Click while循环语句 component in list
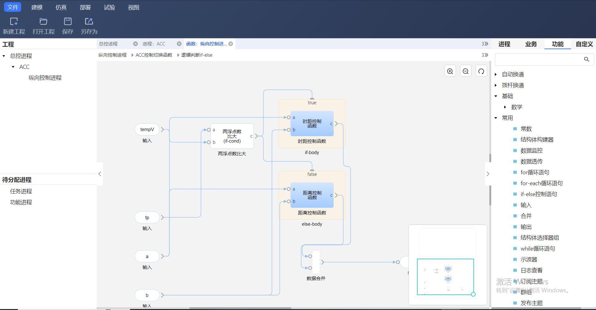The width and height of the screenshot is (596, 310). click(x=538, y=249)
